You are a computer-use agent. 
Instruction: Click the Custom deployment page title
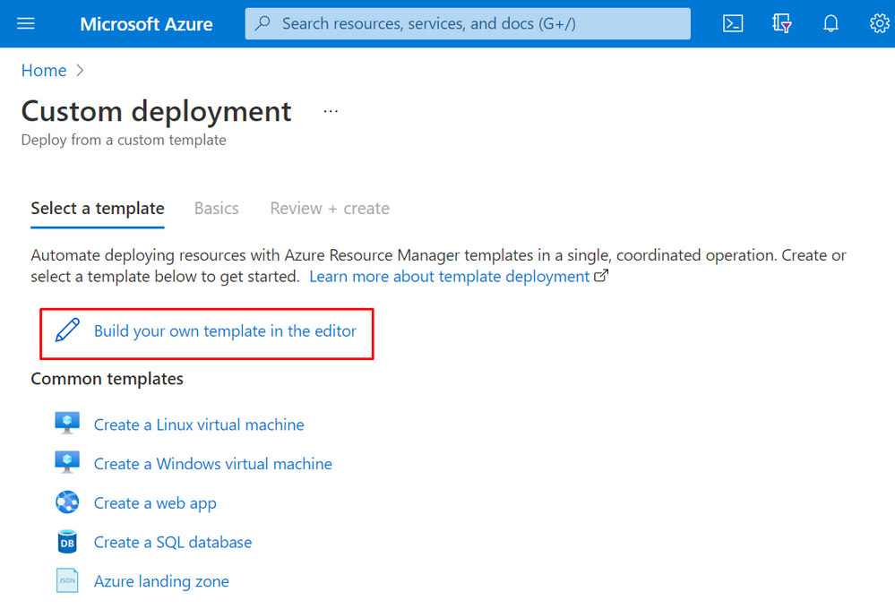157,111
